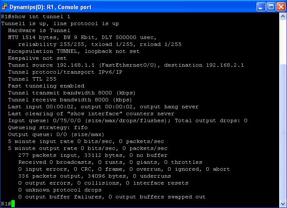287x208 pixels.
Task: Click the 'R1#show int tunnel 1' command line
Action: (x=36, y=16)
